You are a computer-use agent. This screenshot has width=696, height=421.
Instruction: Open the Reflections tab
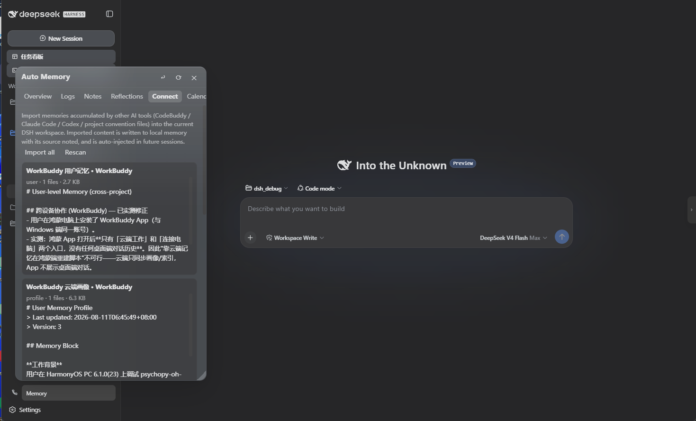(127, 96)
